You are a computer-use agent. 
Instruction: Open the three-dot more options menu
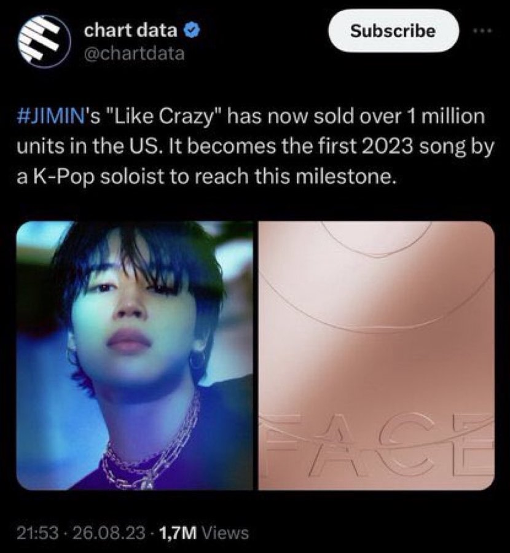click(x=483, y=31)
